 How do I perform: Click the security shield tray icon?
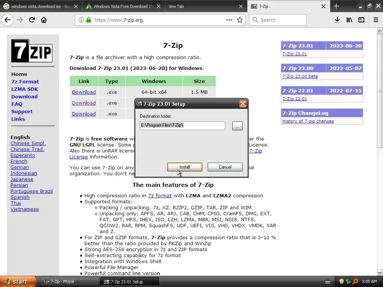coord(341,281)
